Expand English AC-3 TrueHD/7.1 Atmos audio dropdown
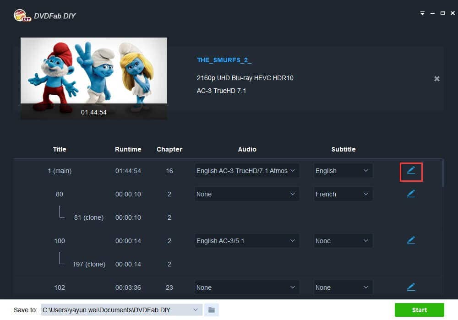Image resolution: width=458 pixels, height=320 pixels. 247,171
